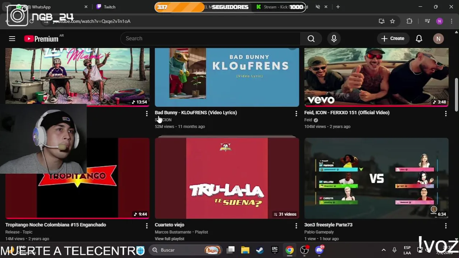Open options for 3on3 freestyle Parte73
The image size is (459, 258).
pos(446,226)
